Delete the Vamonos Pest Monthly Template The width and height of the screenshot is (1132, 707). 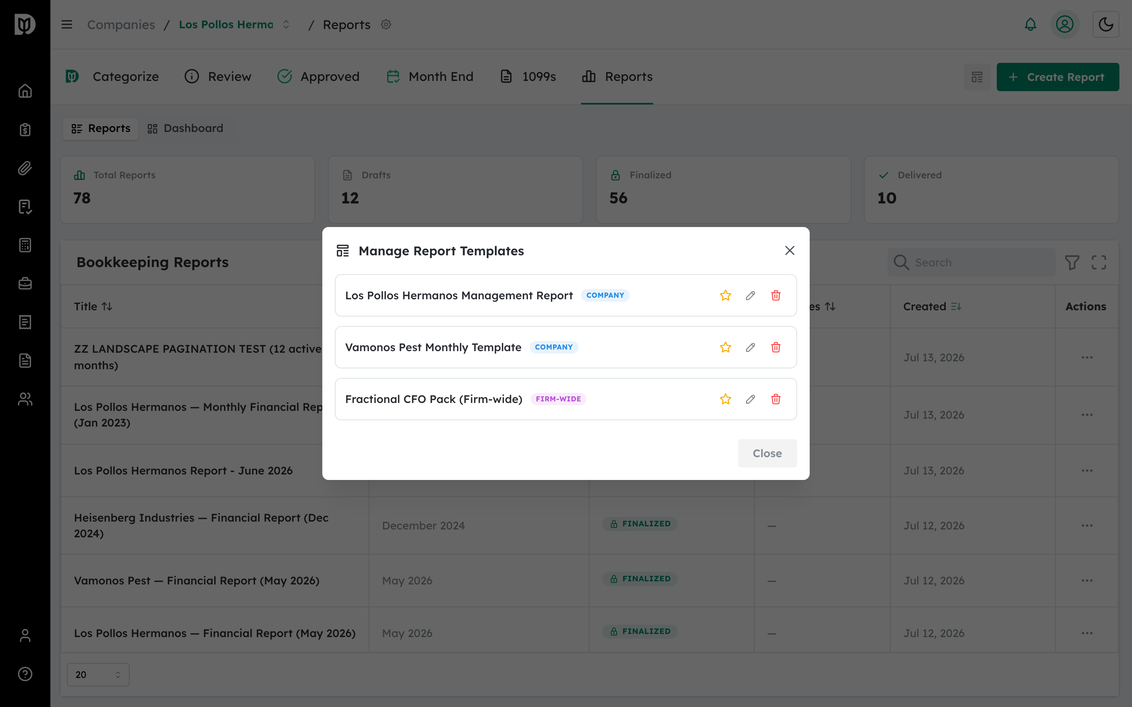coord(775,348)
